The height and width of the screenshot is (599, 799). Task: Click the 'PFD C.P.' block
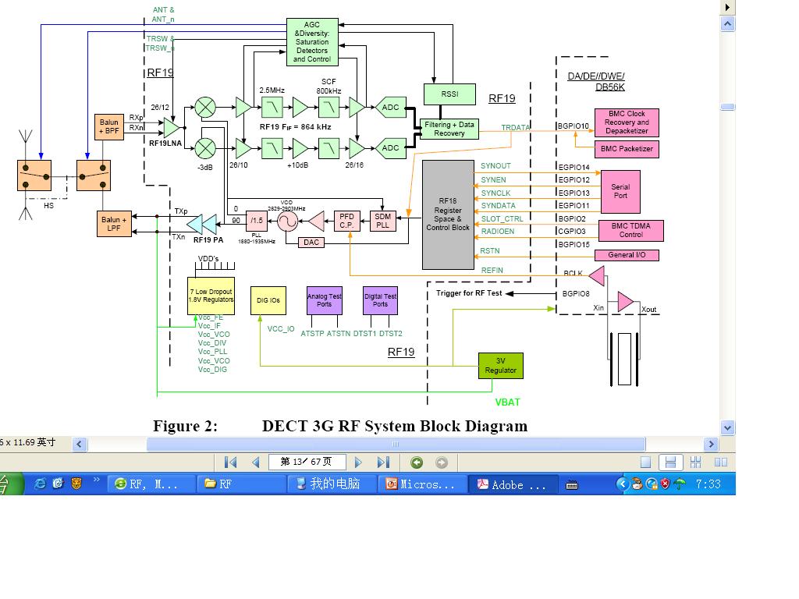(346, 221)
